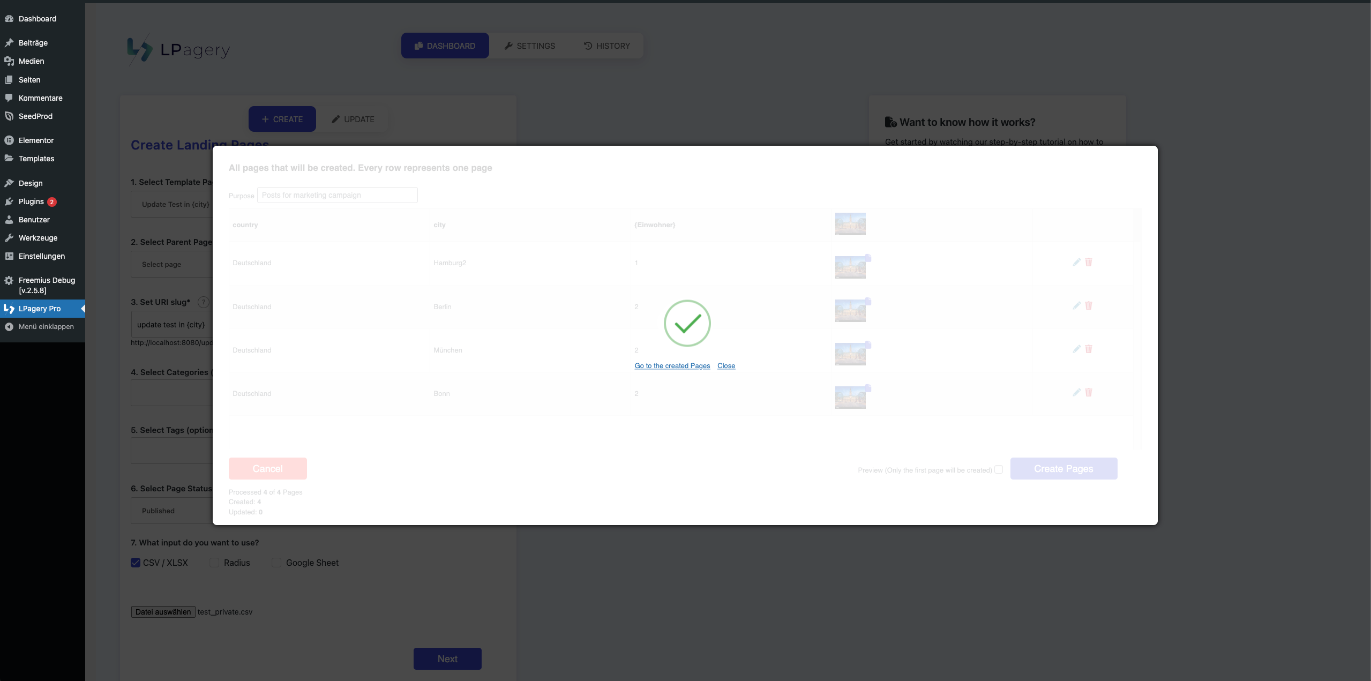The width and height of the screenshot is (1371, 681).
Task: Open Elementor from the sidebar
Action: point(36,140)
